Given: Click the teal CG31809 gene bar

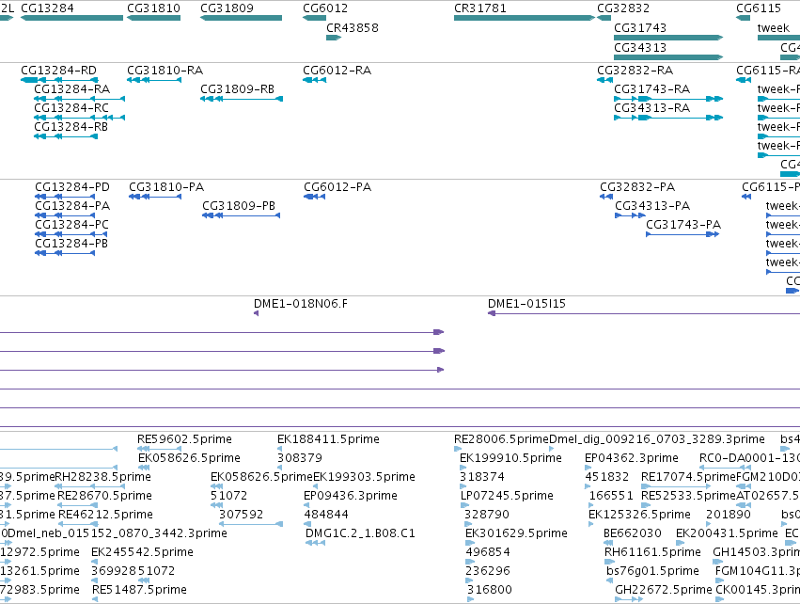Looking at the screenshot, I should coord(241,18).
